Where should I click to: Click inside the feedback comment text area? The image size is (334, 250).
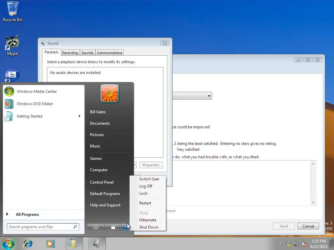242,183
